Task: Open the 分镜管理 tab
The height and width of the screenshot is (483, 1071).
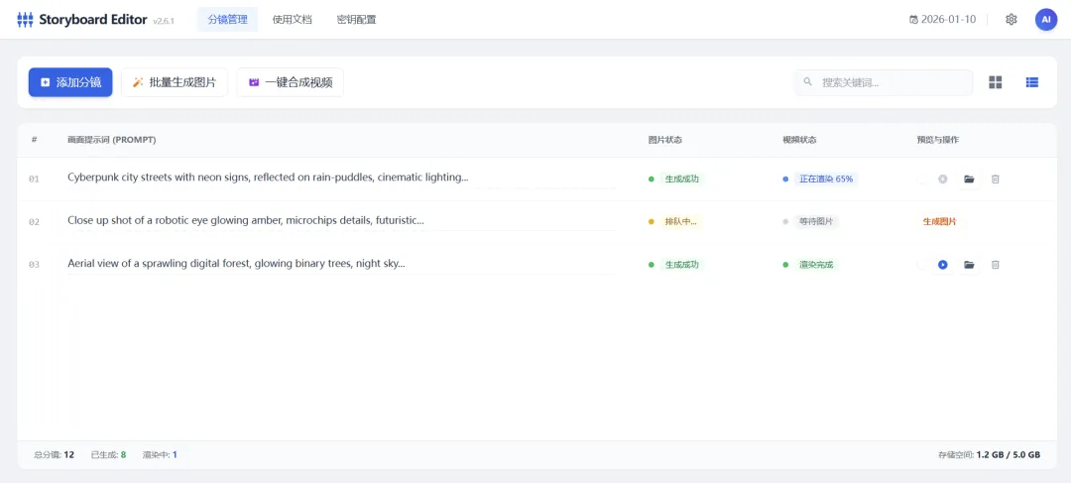Action: tap(227, 20)
